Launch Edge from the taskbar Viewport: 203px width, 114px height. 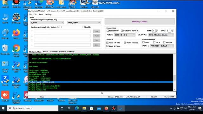click(x=77, y=108)
